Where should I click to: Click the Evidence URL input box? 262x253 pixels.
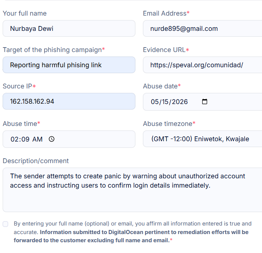[203, 65]
